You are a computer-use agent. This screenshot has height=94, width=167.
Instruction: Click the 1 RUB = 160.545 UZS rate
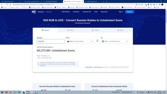click(x=43, y=56)
